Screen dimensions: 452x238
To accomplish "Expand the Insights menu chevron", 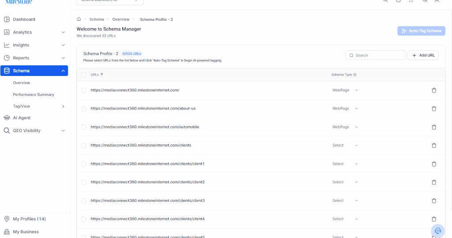I will (x=63, y=45).
